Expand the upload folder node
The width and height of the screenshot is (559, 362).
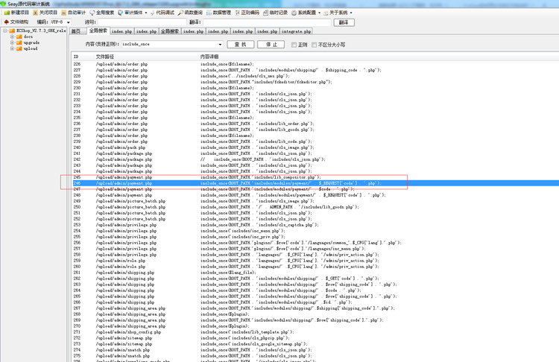pos(12,48)
